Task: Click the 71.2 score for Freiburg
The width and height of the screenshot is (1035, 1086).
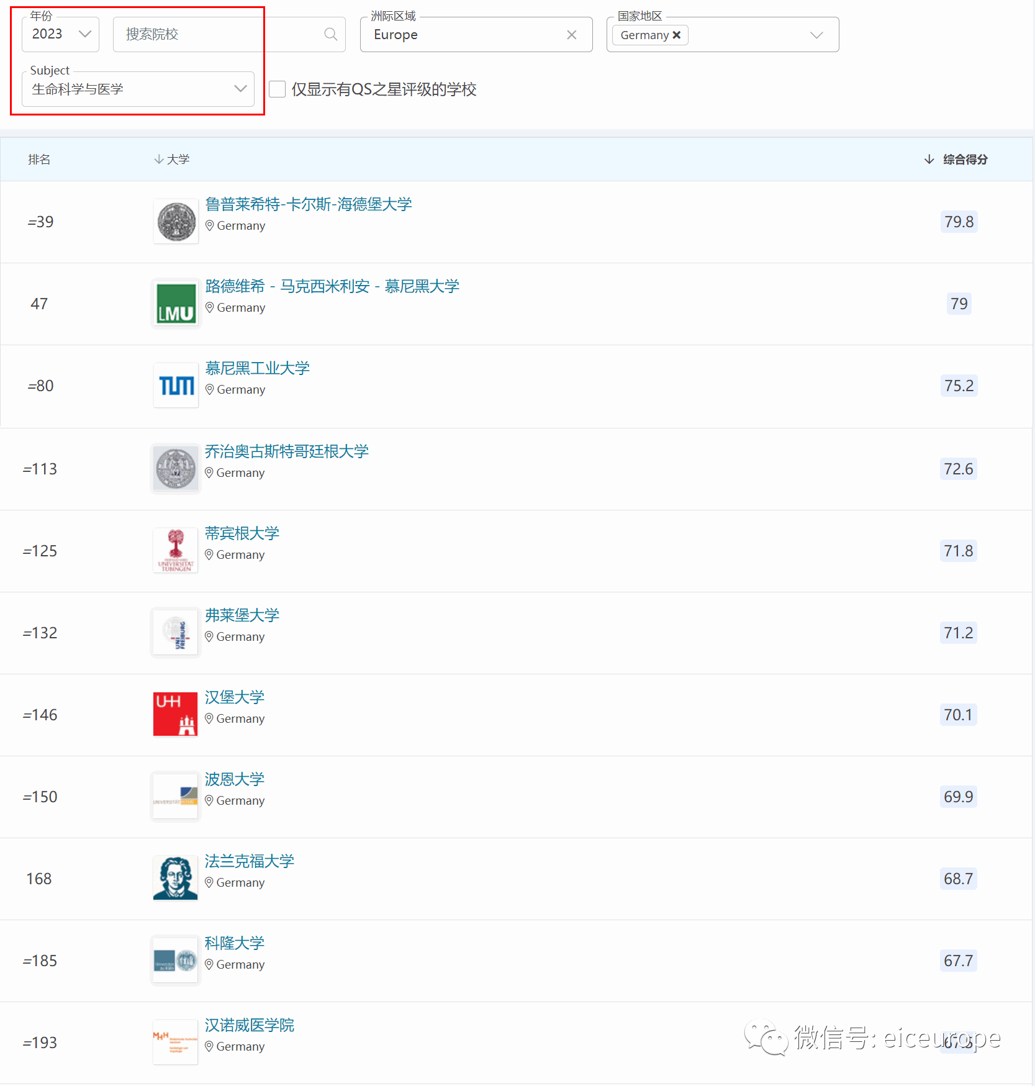Action: (x=958, y=633)
